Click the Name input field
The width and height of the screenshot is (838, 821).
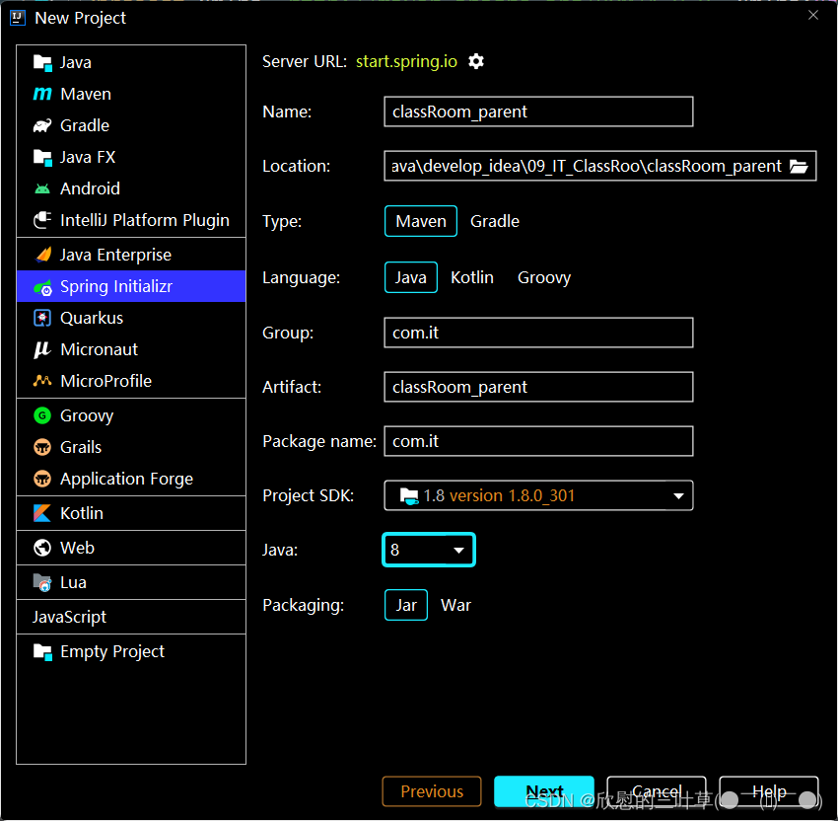point(538,112)
